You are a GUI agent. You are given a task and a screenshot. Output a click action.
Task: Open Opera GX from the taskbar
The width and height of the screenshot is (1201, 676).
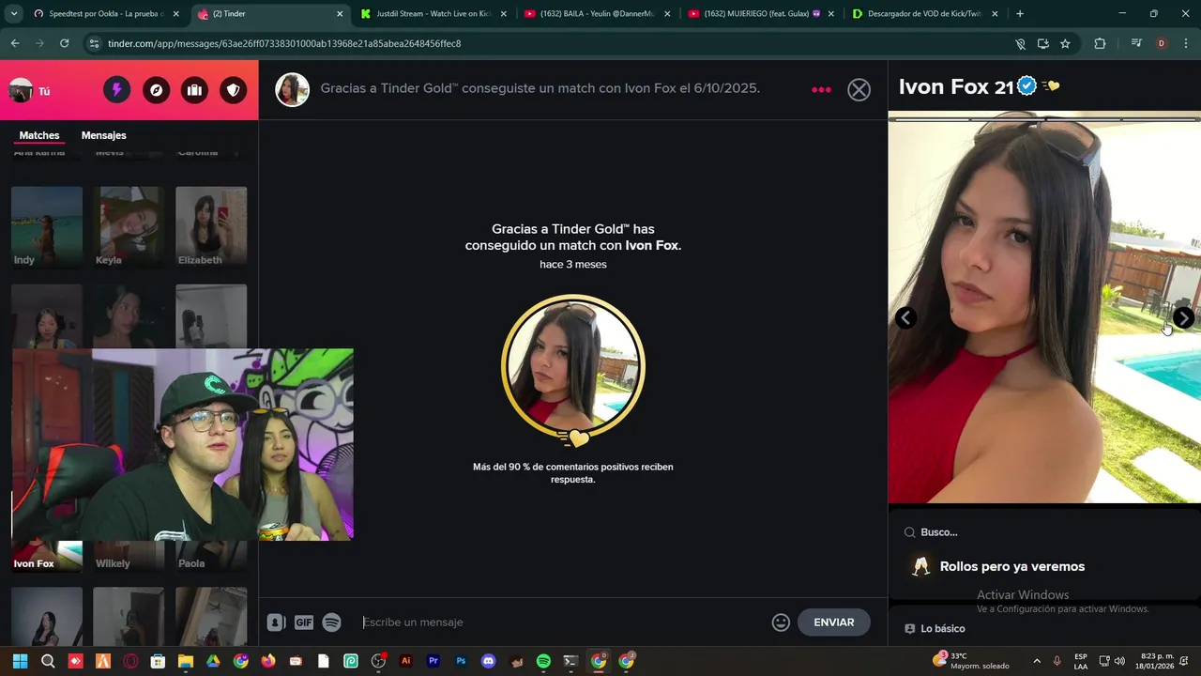(x=130, y=661)
